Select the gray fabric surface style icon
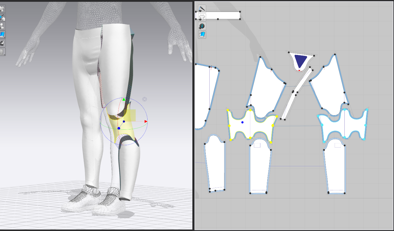Viewport: 394px width, 231px height. pos(2,43)
